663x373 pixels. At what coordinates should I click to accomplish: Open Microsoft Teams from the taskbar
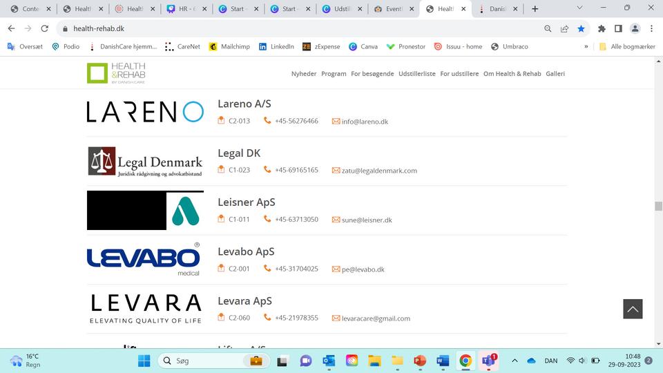pyautogui.click(x=488, y=361)
